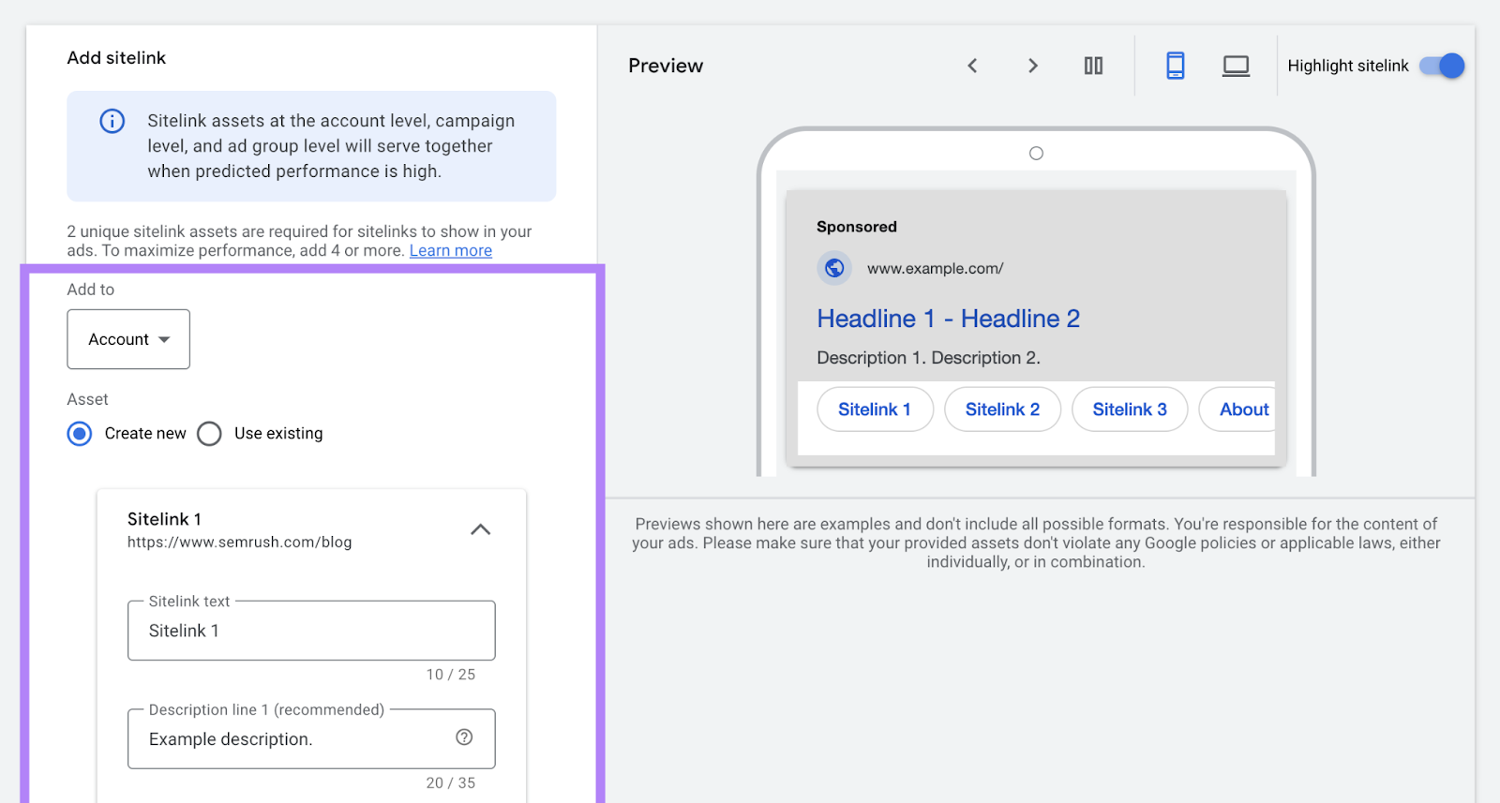
Task: Click the Sitelink 1 chip in the preview
Action: point(875,409)
